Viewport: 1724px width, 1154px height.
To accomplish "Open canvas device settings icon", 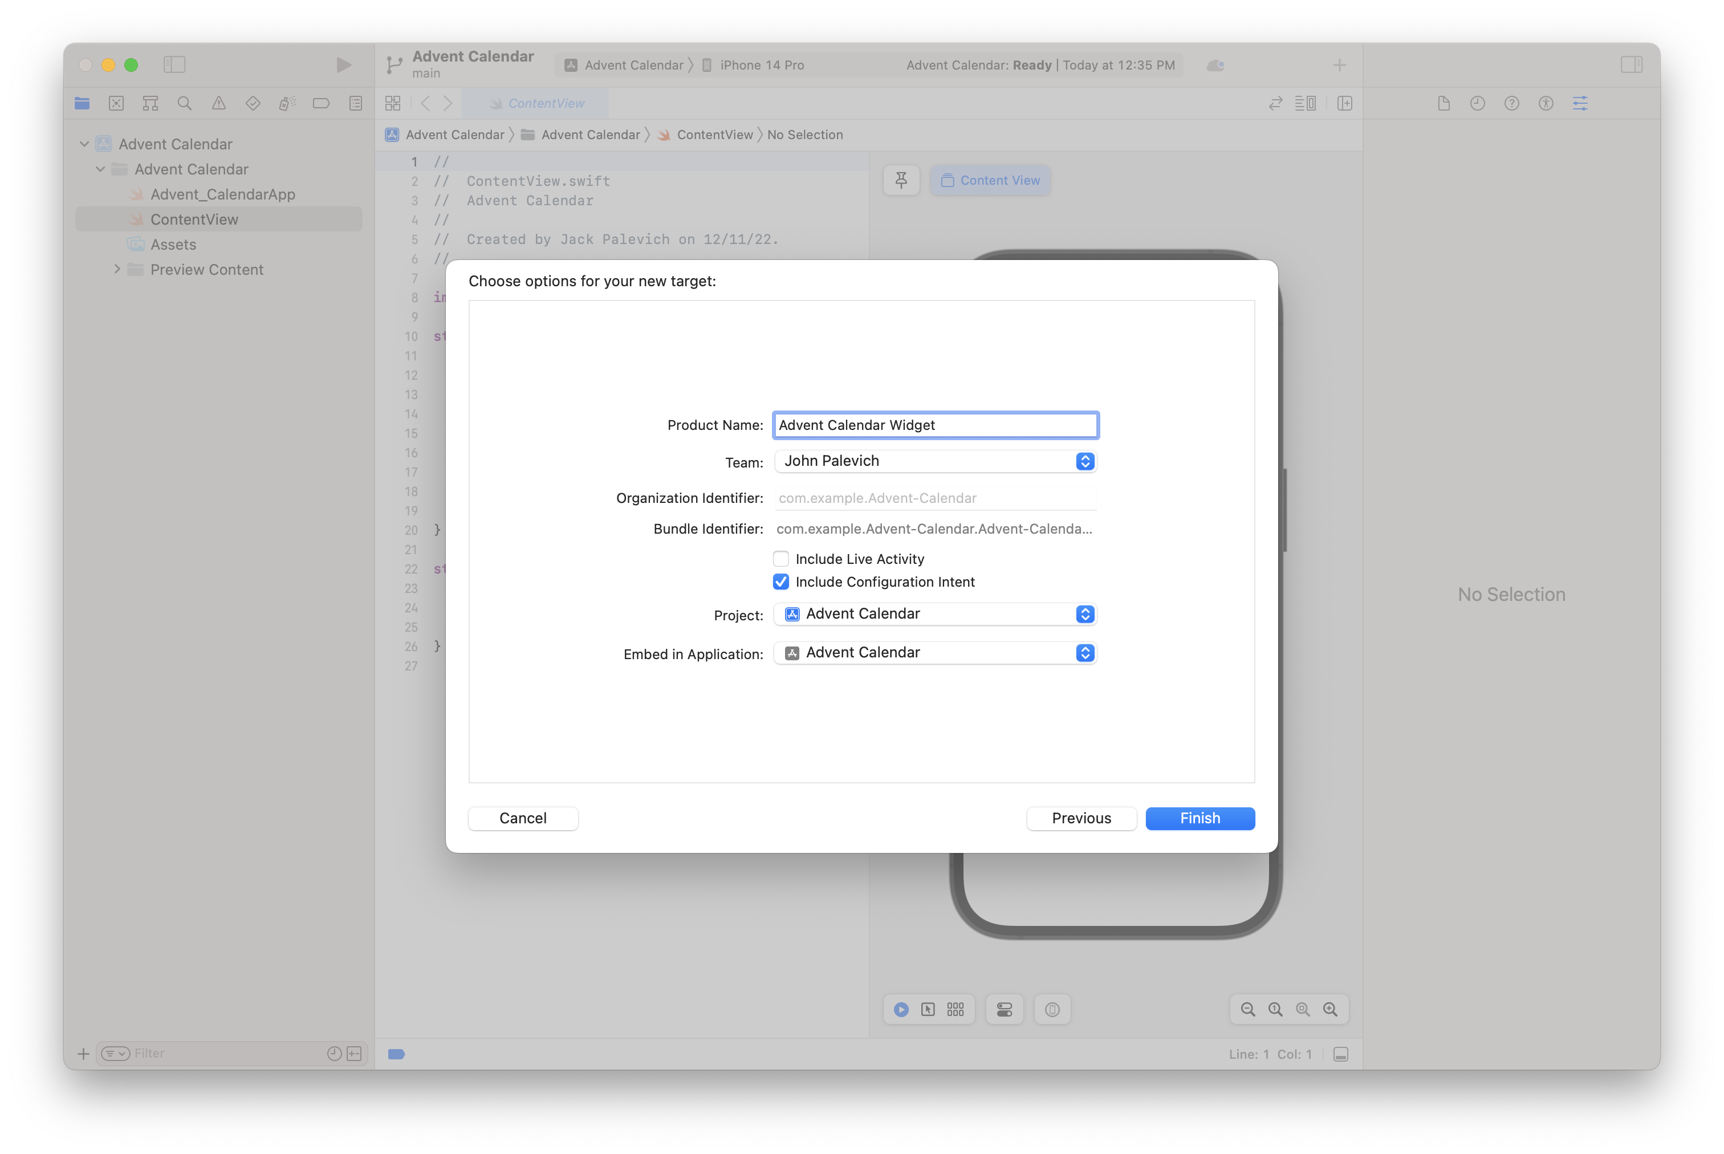I will click(1005, 1010).
